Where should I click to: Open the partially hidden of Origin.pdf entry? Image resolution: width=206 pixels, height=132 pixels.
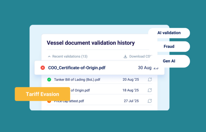(80, 90)
